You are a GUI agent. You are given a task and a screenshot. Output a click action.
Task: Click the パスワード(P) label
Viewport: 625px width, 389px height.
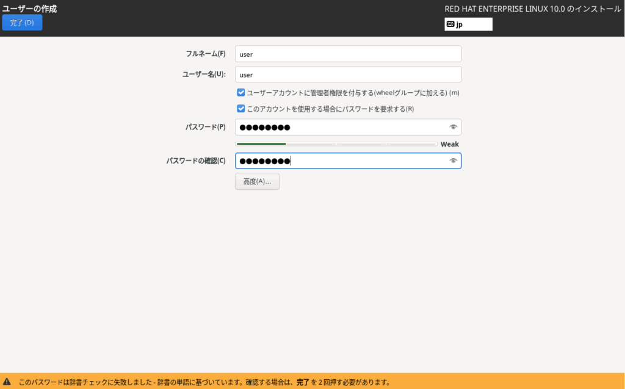pyautogui.click(x=206, y=127)
